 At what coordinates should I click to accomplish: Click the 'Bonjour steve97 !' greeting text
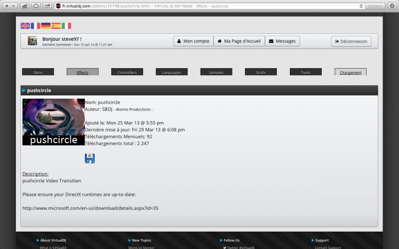(62, 39)
